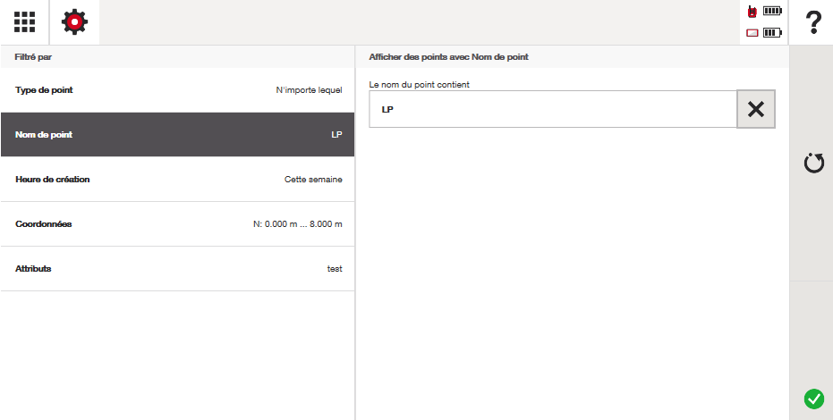Open the Heure de création filter
Screen dimensions: 833x420
[x=177, y=180]
